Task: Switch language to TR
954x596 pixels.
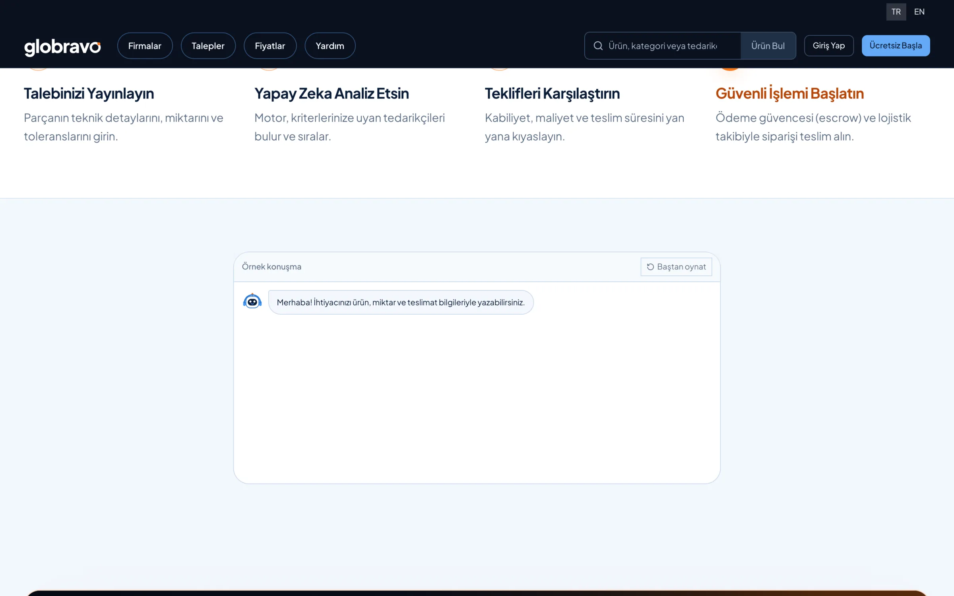Action: 896,12
